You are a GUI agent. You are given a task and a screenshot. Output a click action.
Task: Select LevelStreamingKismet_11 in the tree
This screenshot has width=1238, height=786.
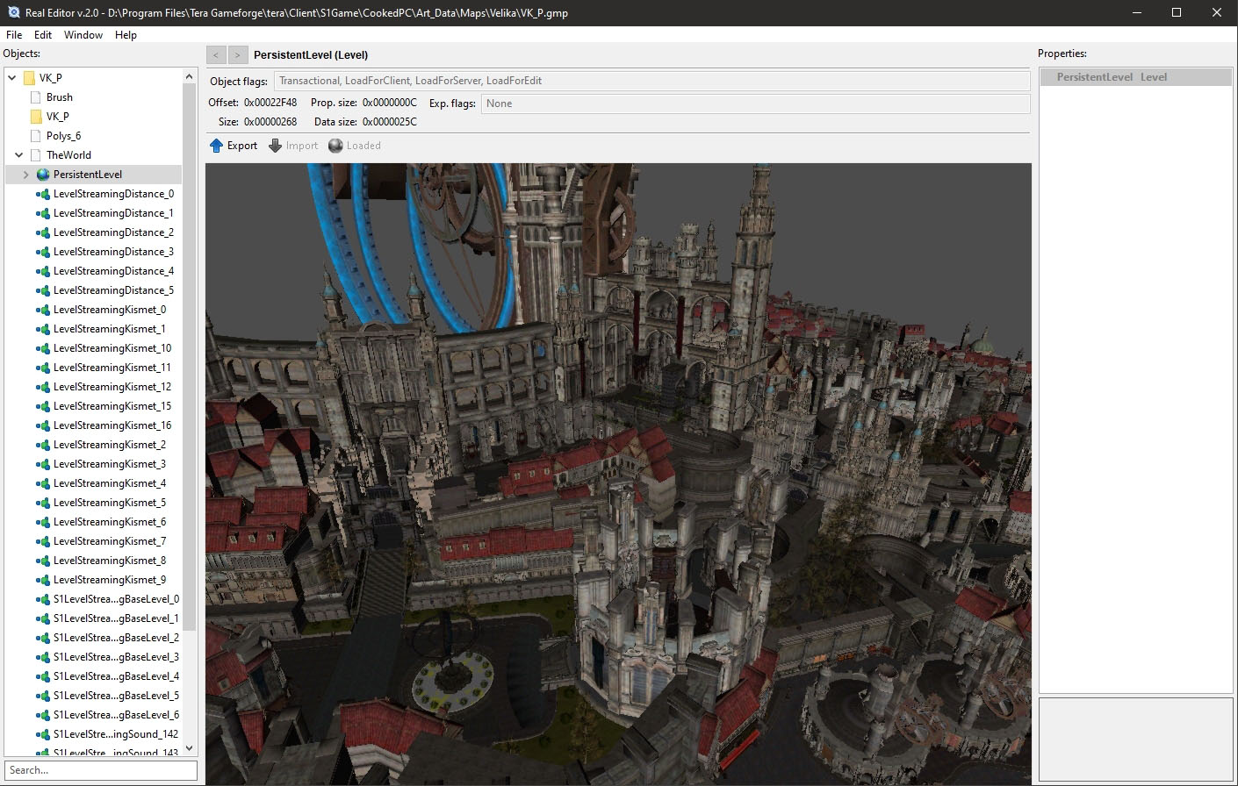click(112, 368)
